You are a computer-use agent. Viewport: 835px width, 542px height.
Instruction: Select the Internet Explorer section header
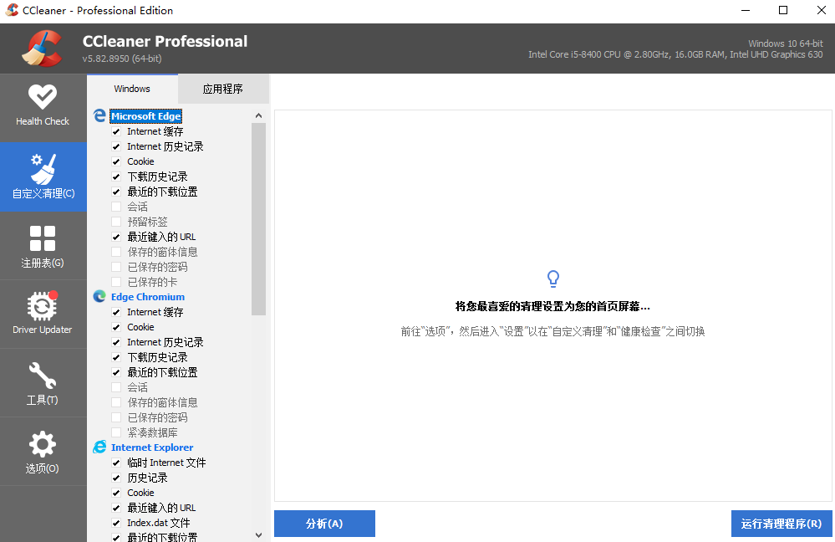[x=152, y=447]
